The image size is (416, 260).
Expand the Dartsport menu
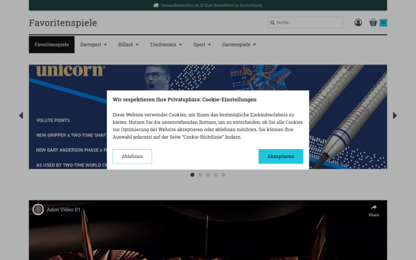[94, 44]
